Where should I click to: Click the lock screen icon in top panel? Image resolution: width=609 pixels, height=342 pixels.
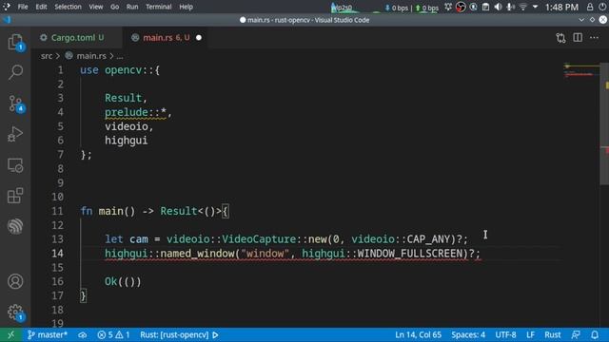coord(590,7)
